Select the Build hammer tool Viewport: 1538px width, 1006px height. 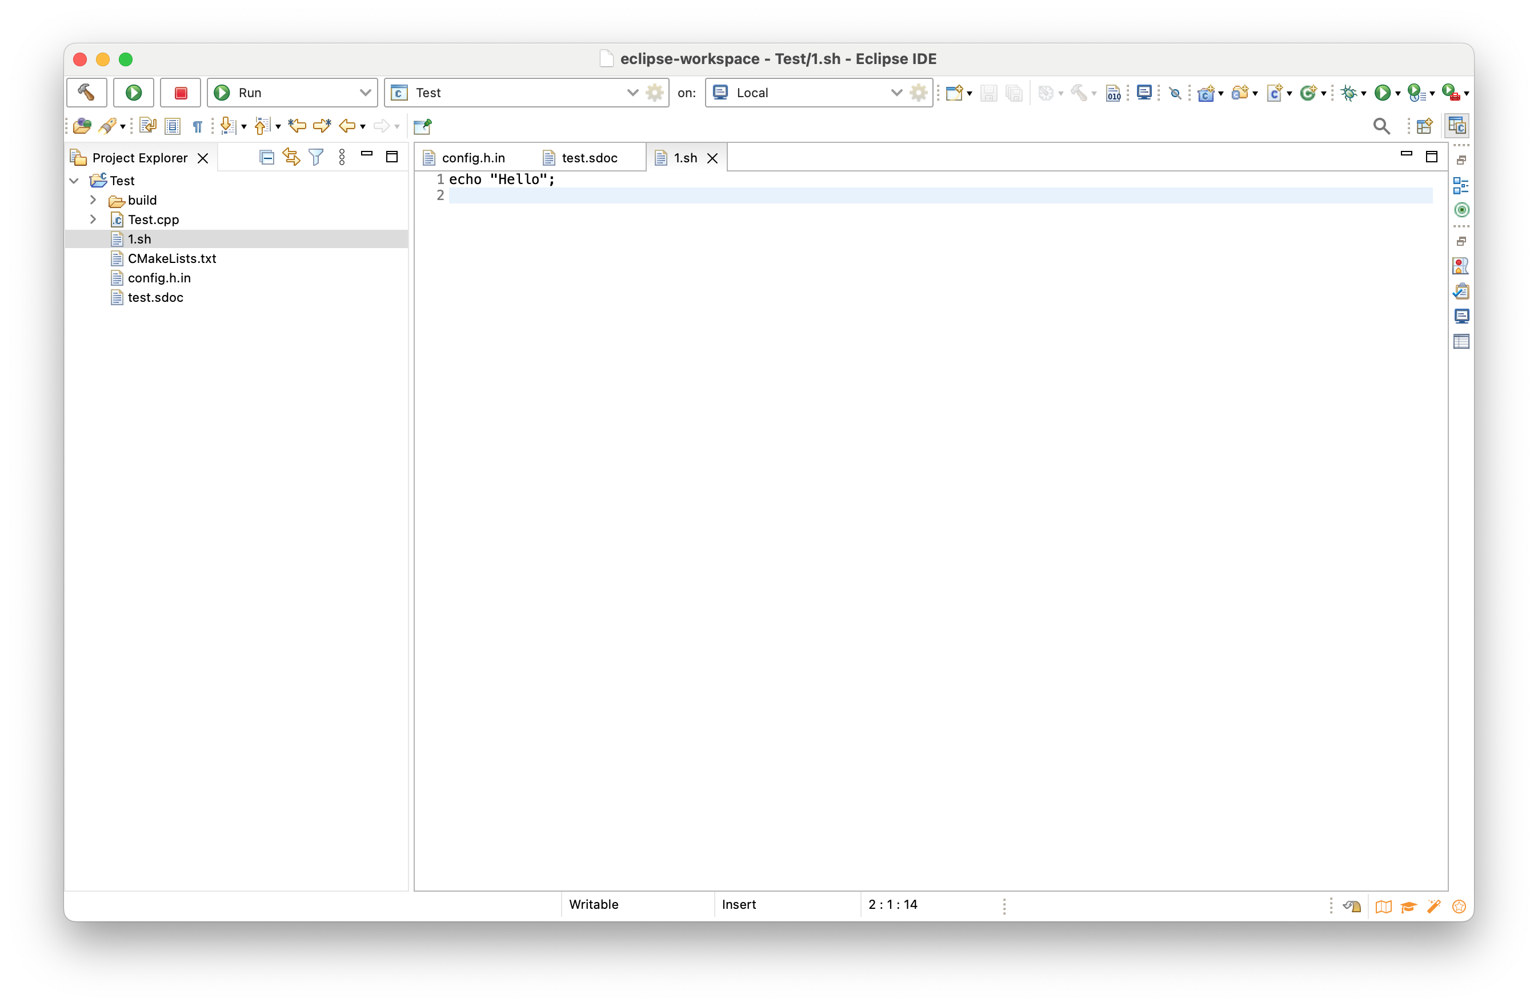coord(87,93)
